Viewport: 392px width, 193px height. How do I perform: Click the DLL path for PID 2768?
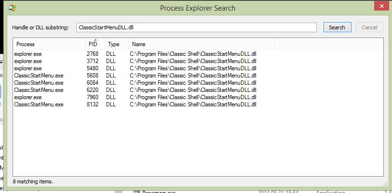tap(193, 54)
